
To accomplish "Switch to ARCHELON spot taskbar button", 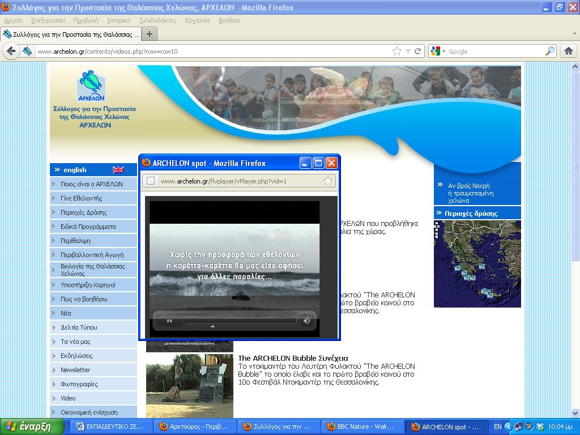I will [x=446, y=427].
